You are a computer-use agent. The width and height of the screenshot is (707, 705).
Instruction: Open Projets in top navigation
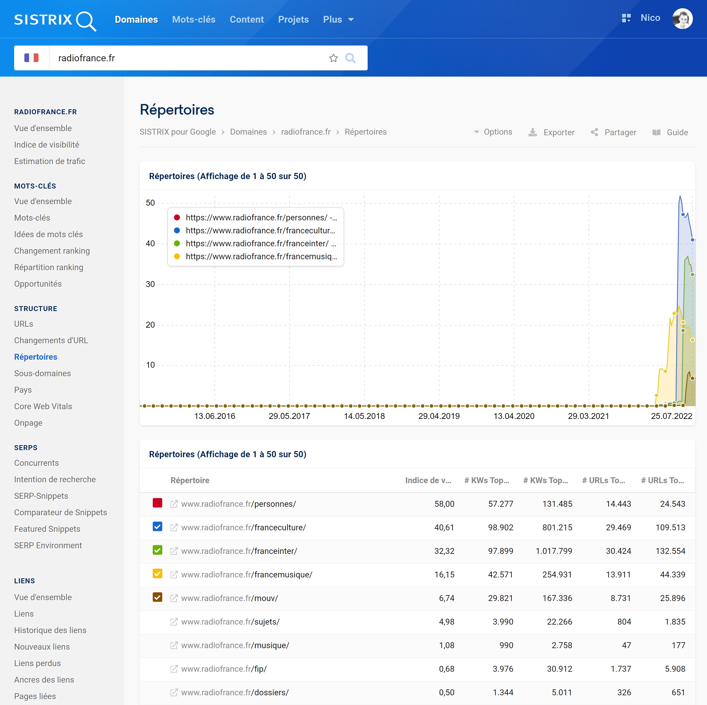pos(293,19)
